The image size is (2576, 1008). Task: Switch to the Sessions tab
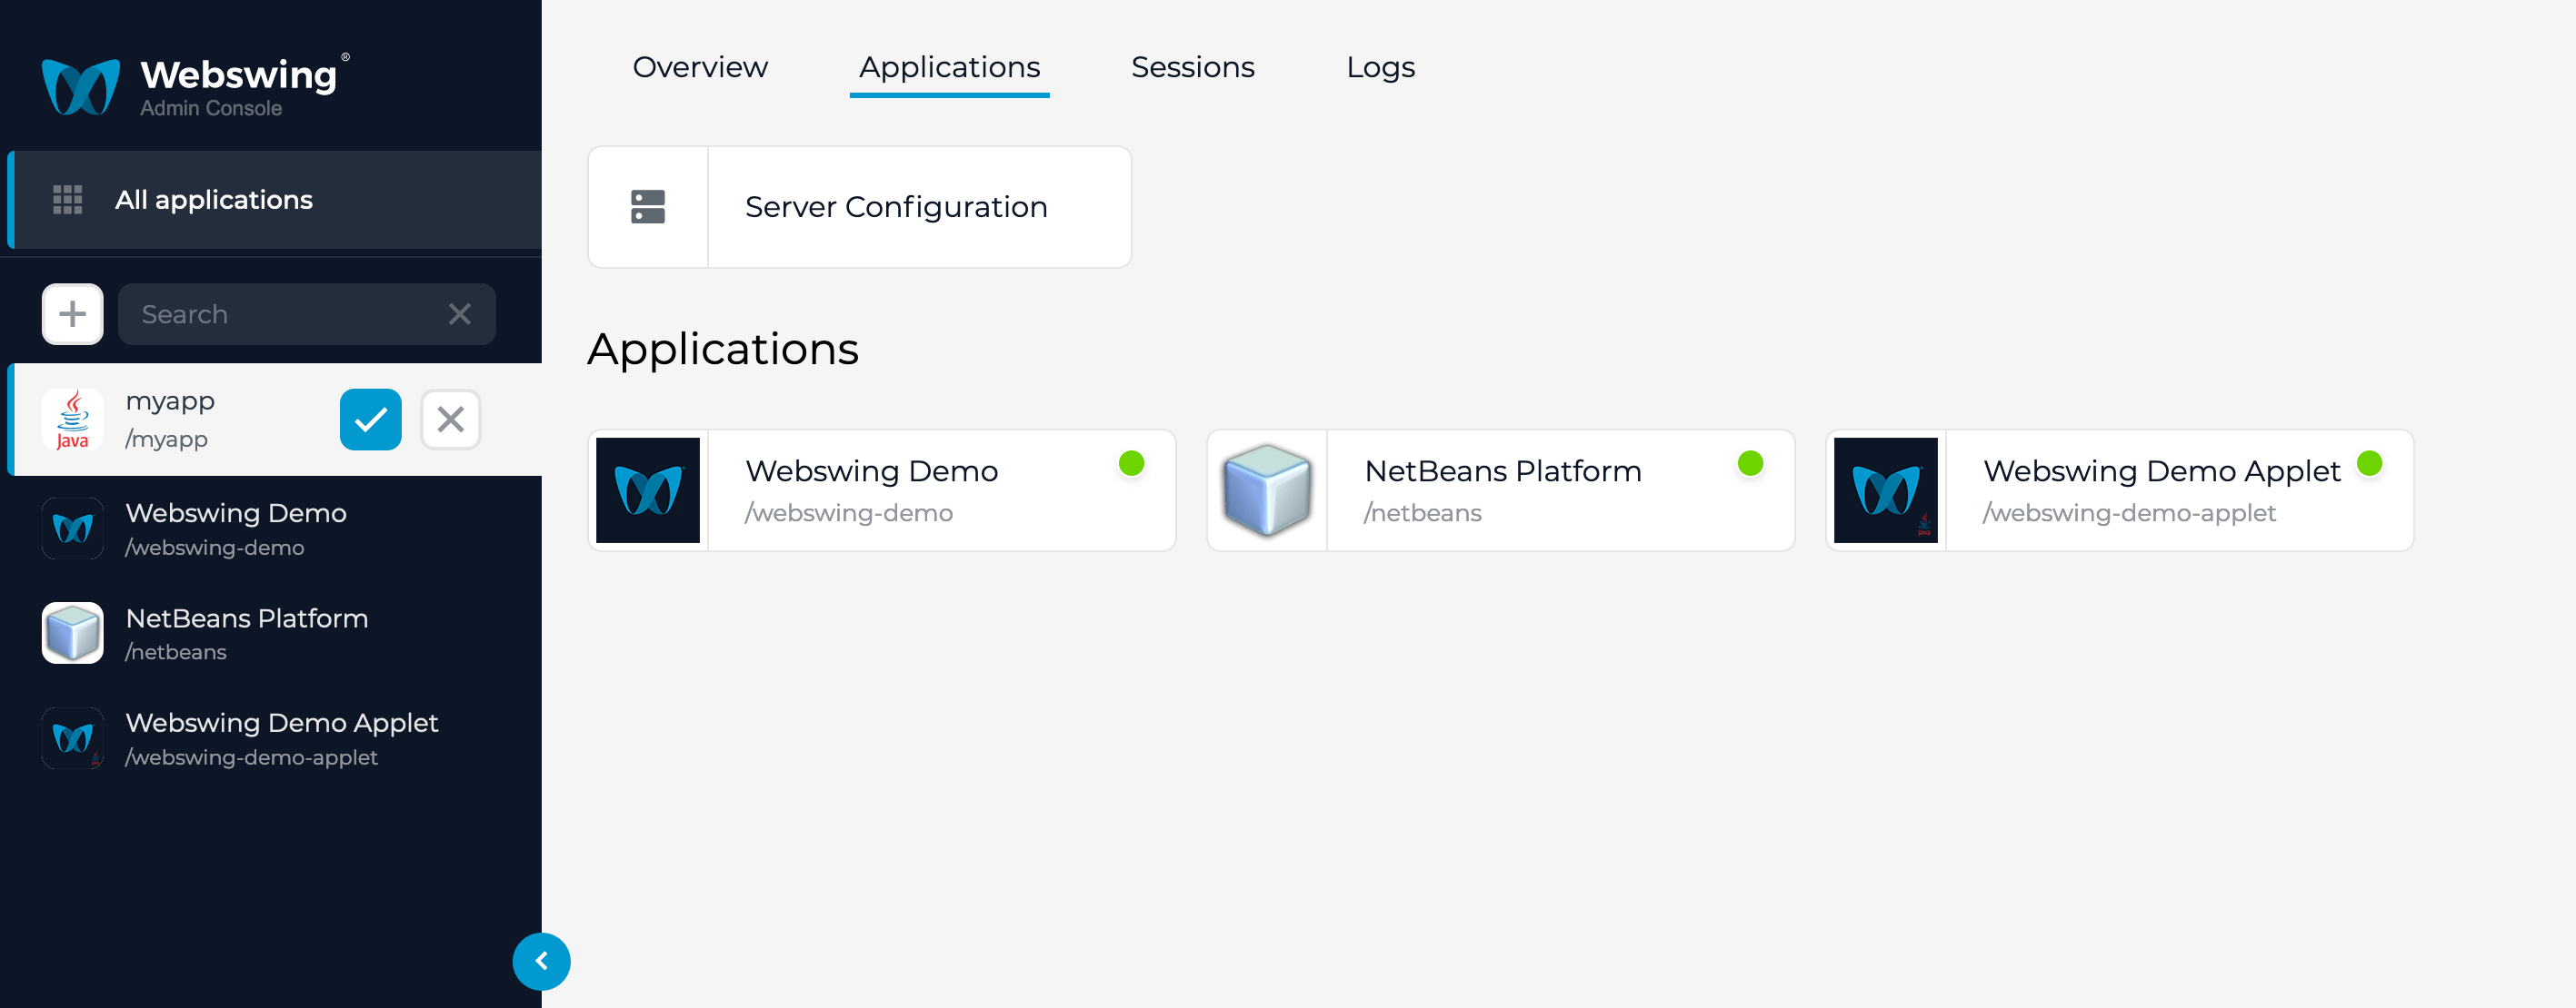(x=1193, y=67)
